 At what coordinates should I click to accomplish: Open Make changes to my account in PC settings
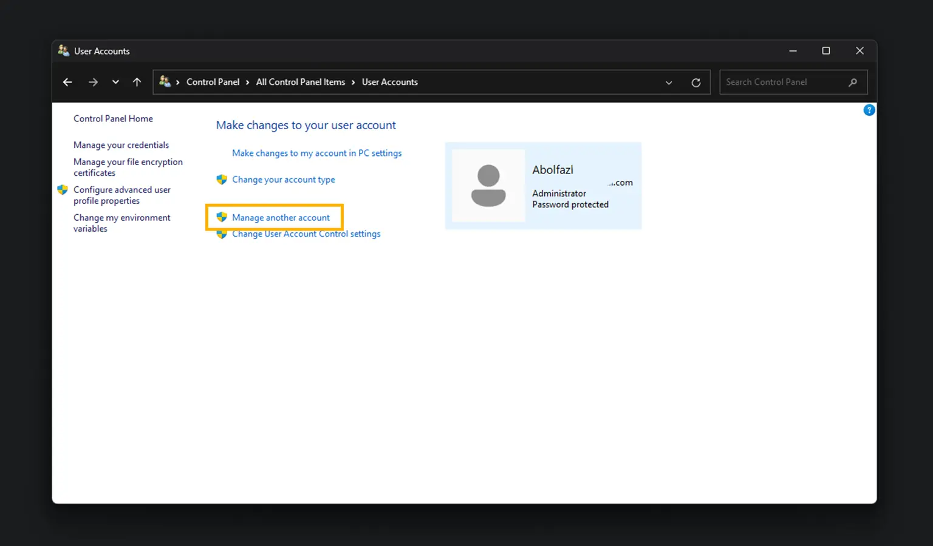316,153
